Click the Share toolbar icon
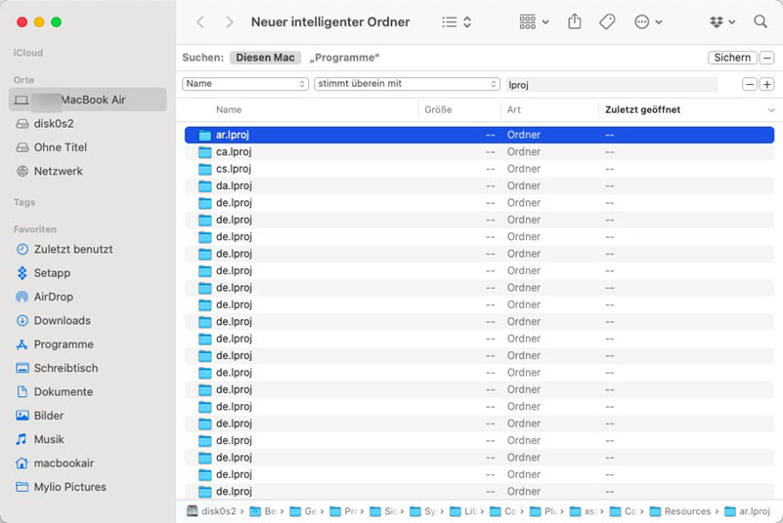The width and height of the screenshot is (783, 523). pyautogui.click(x=574, y=21)
